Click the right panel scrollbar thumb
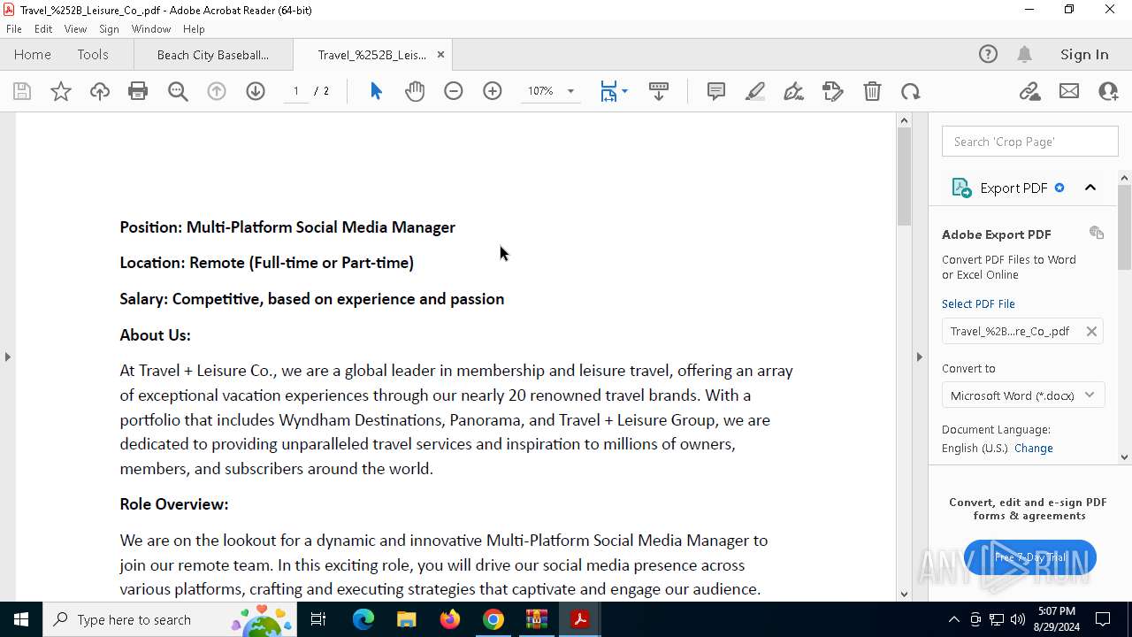This screenshot has height=637, width=1132. 1124,227
